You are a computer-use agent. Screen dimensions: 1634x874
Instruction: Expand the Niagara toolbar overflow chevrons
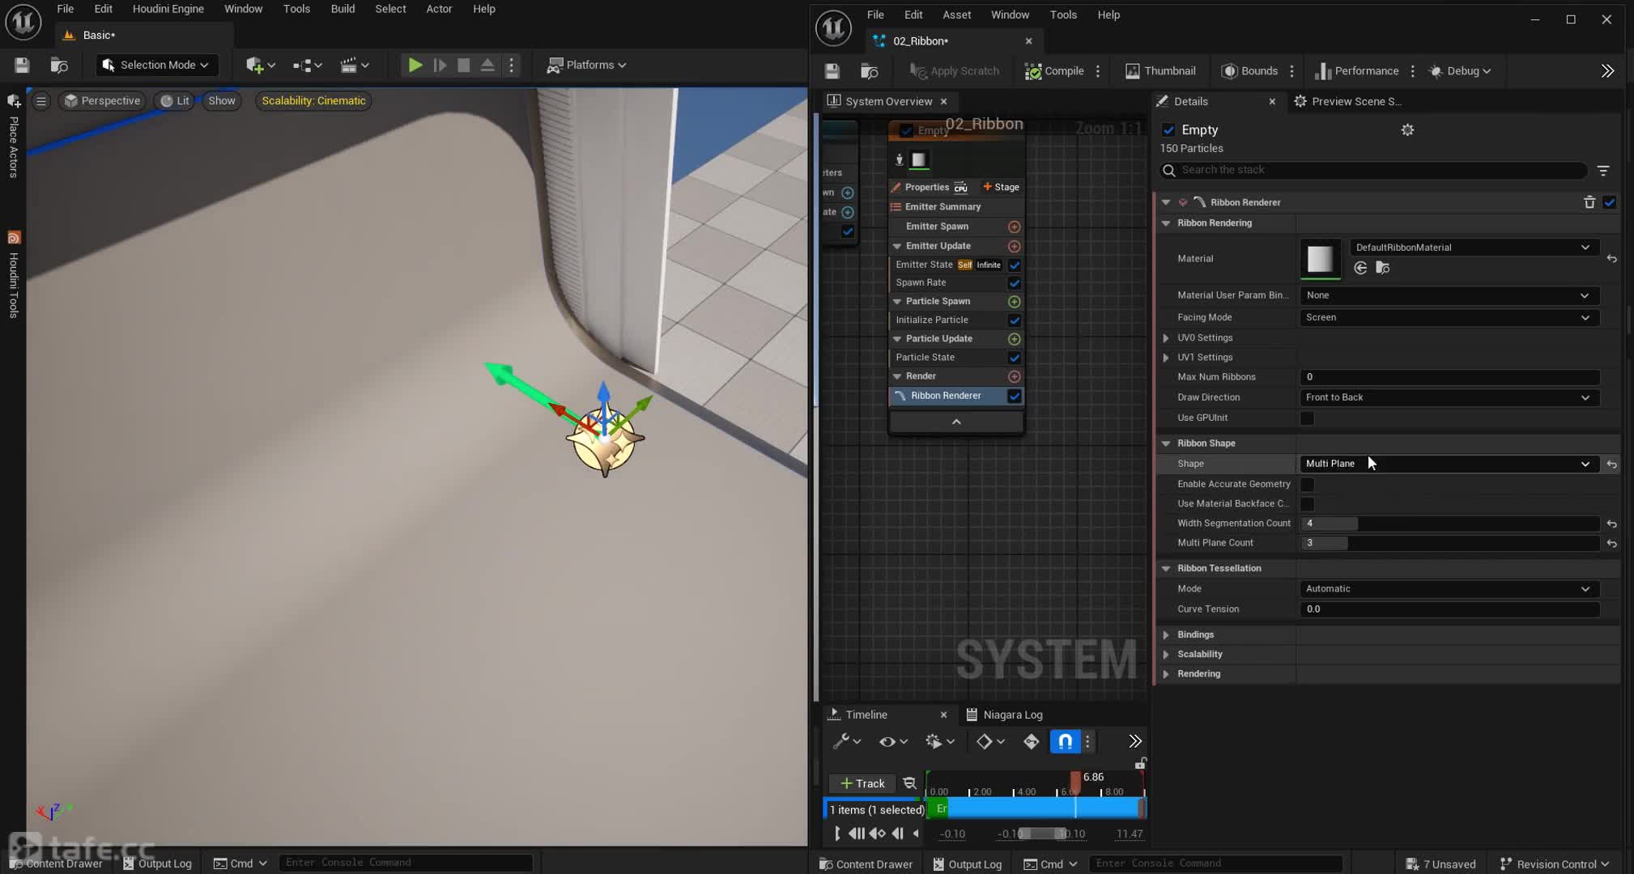[1607, 71]
